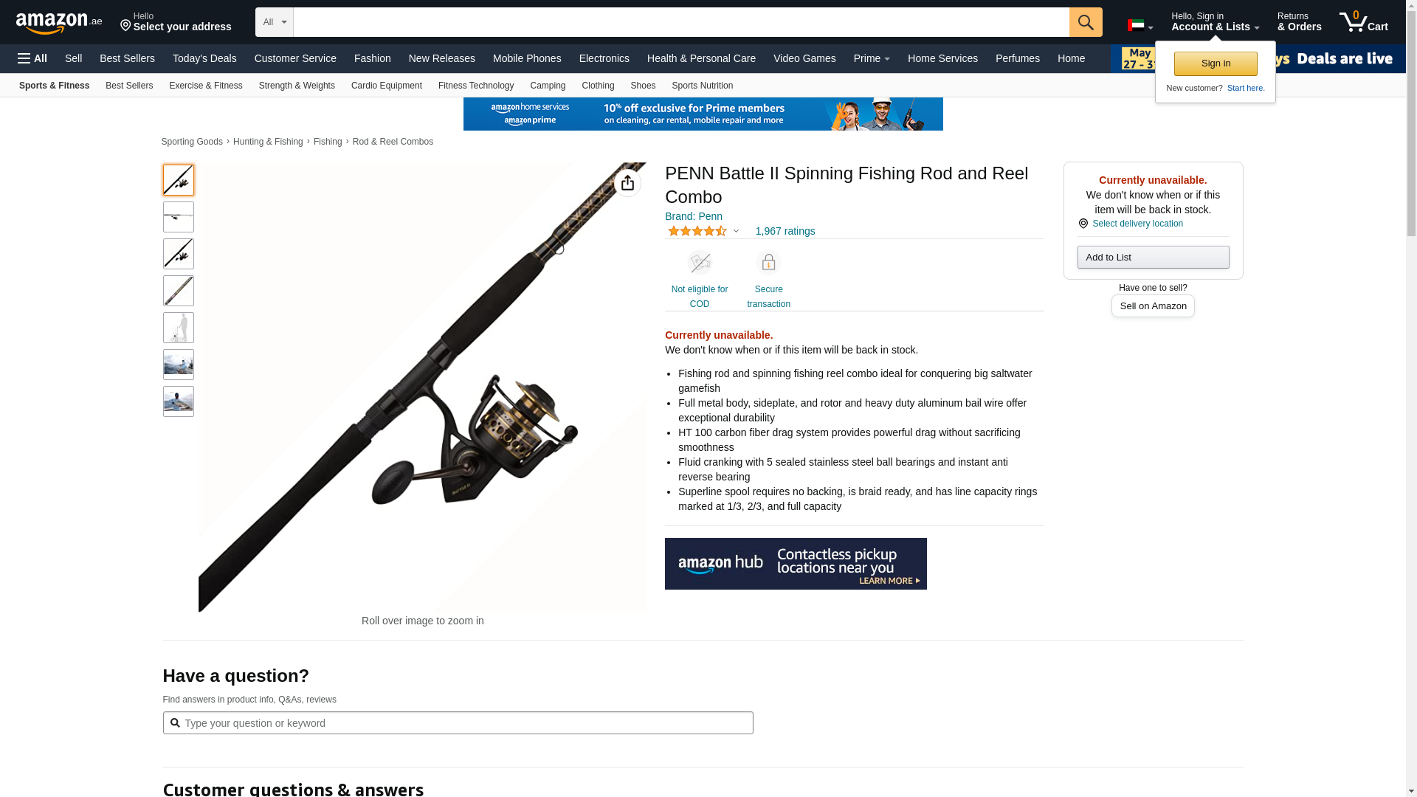Screen dimensions: 1417x797
Task: Click the delivery location pin icon
Action: point(1083,224)
